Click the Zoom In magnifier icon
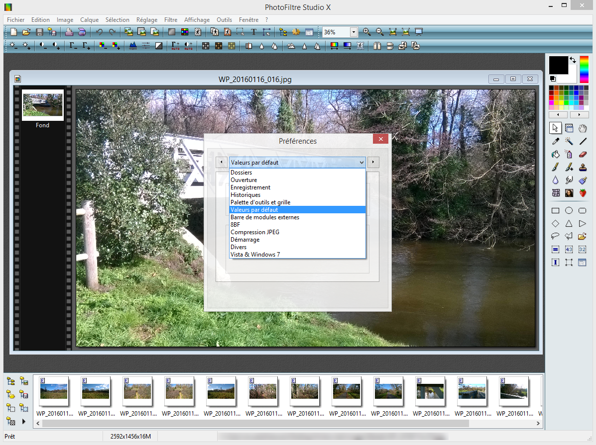Image resolution: width=596 pixels, height=445 pixels. tap(367, 32)
